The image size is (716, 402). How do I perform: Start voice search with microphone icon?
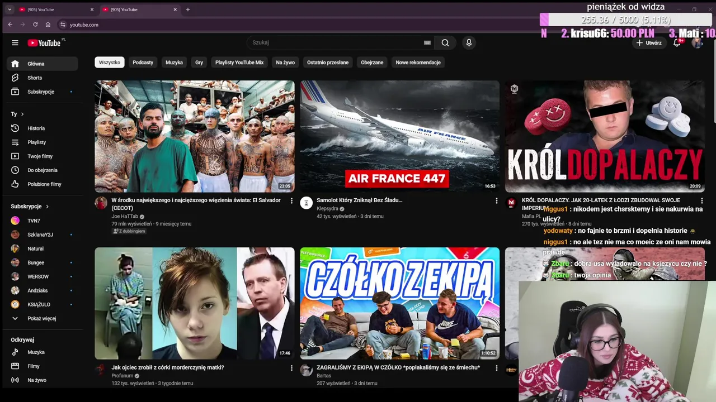pyautogui.click(x=469, y=42)
